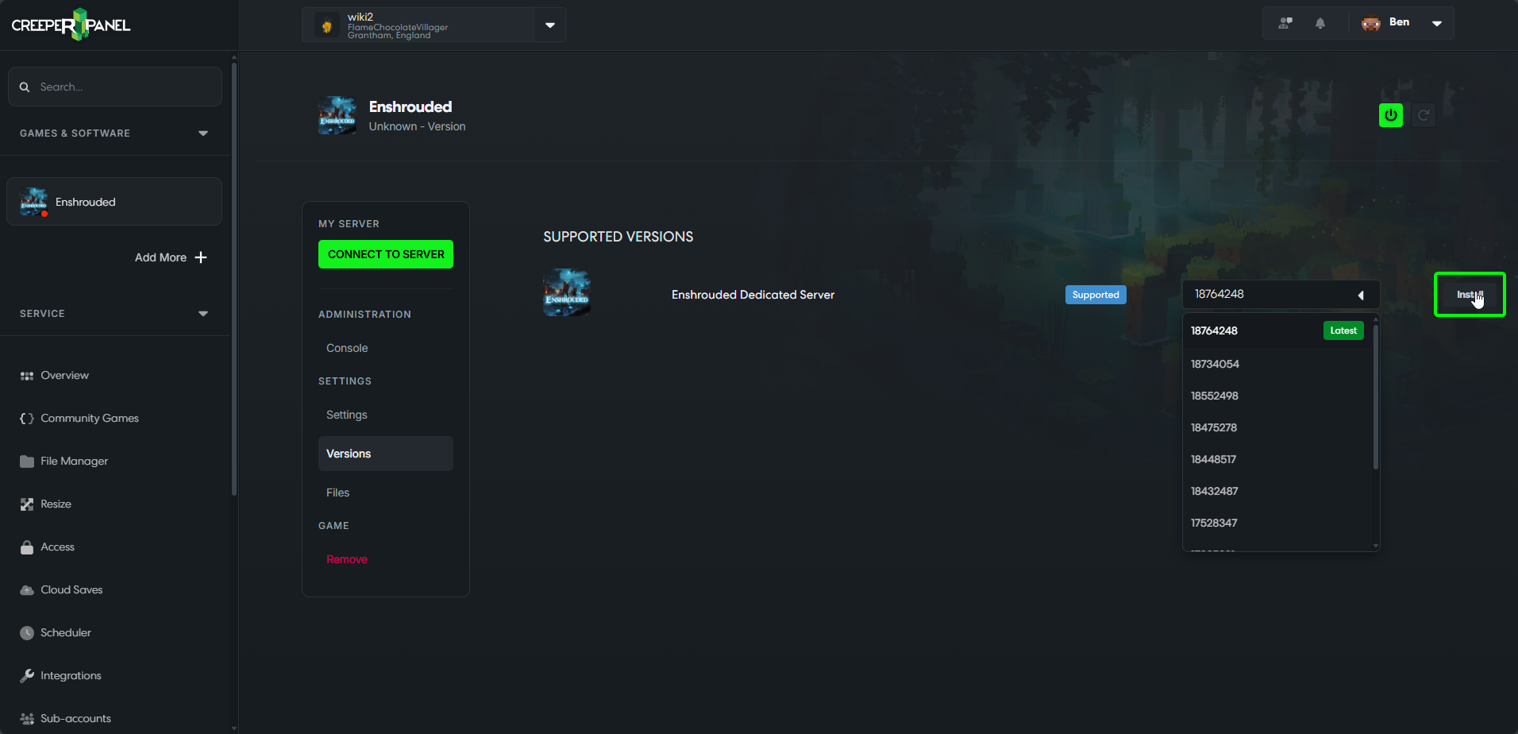The width and height of the screenshot is (1518, 734).
Task: Click the Supported status badge
Action: pyautogui.click(x=1096, y=295)
